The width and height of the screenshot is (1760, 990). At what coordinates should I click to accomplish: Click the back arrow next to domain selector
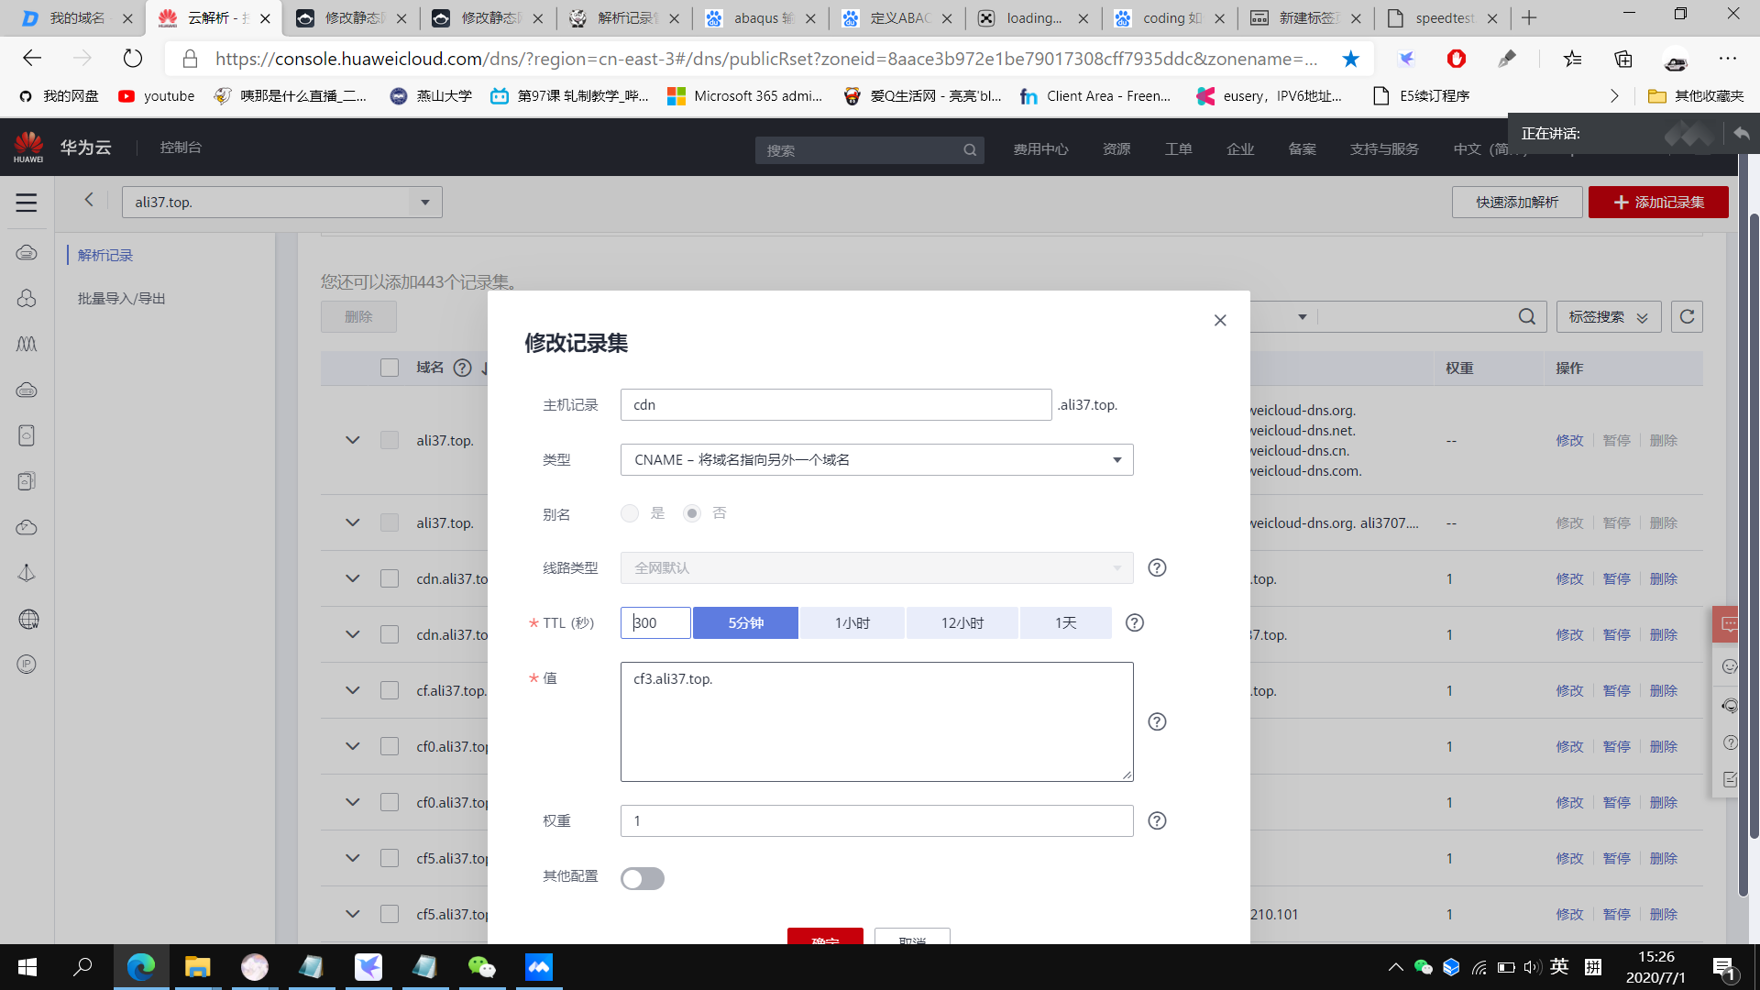pos(89,200)
